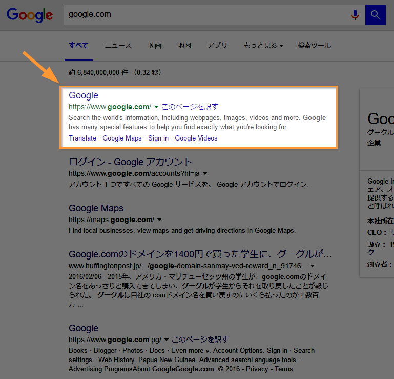Start voice search with the microphone icon
Image resolution: width=394 pixels, height=379 pixels.
click(x=355, y=15)
